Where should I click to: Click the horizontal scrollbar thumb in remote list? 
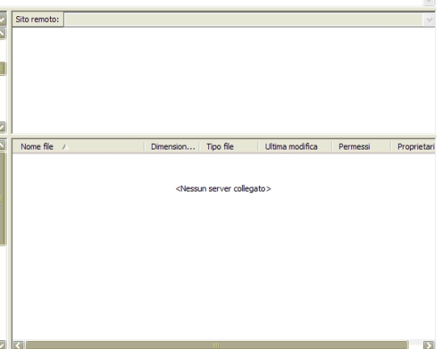click(x=216, y=345)
